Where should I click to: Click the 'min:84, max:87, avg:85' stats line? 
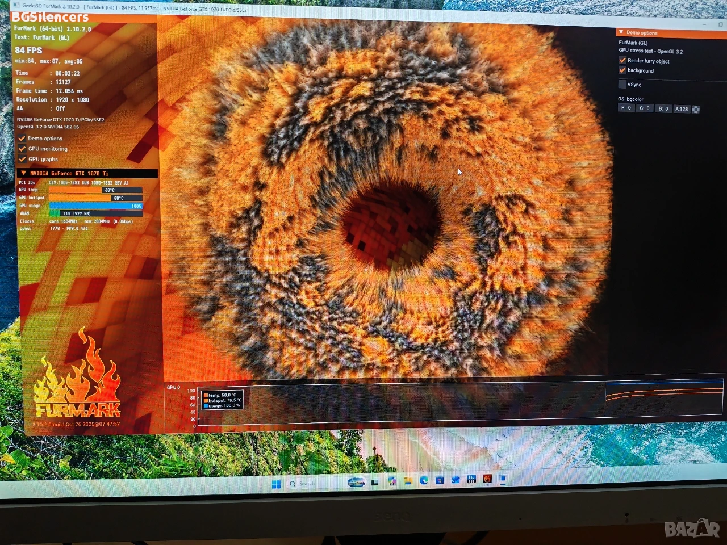pyautogui.click(x=49, y=61)
